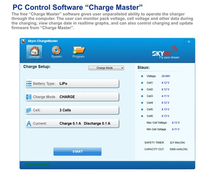Open the System gear settings

(x=56, y=52)
